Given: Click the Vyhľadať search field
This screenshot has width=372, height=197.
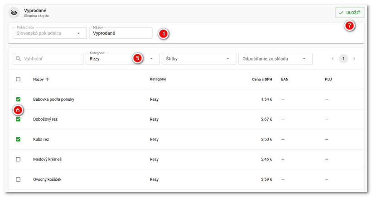Looking at the screenshot, I should [x=48, y=59].
